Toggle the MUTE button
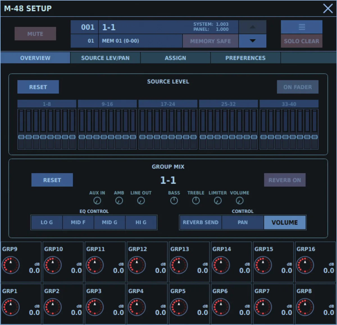Image resolution: width=337 pixels, height=325 pixels. [35, 34]
